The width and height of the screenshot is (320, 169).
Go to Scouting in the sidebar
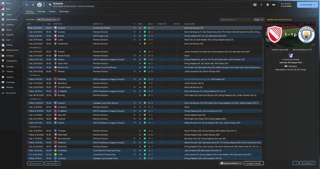click(x=3, y=67)
